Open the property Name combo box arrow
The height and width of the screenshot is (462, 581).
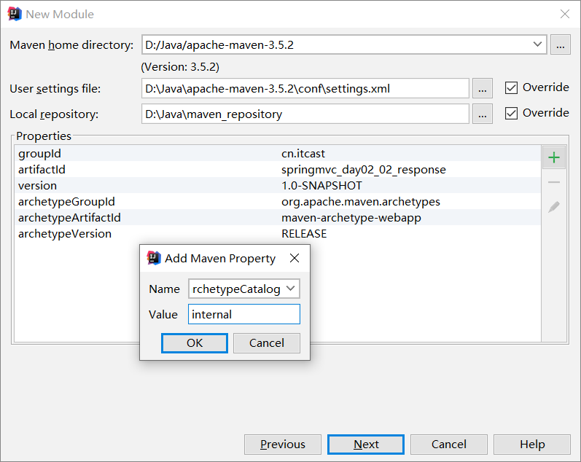pos(290,289)
